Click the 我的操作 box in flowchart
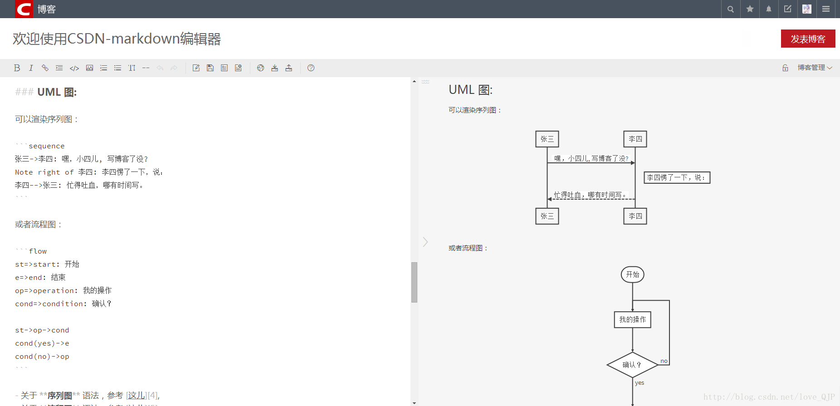The height and width of the screenshot is (406, 840). 632,319
